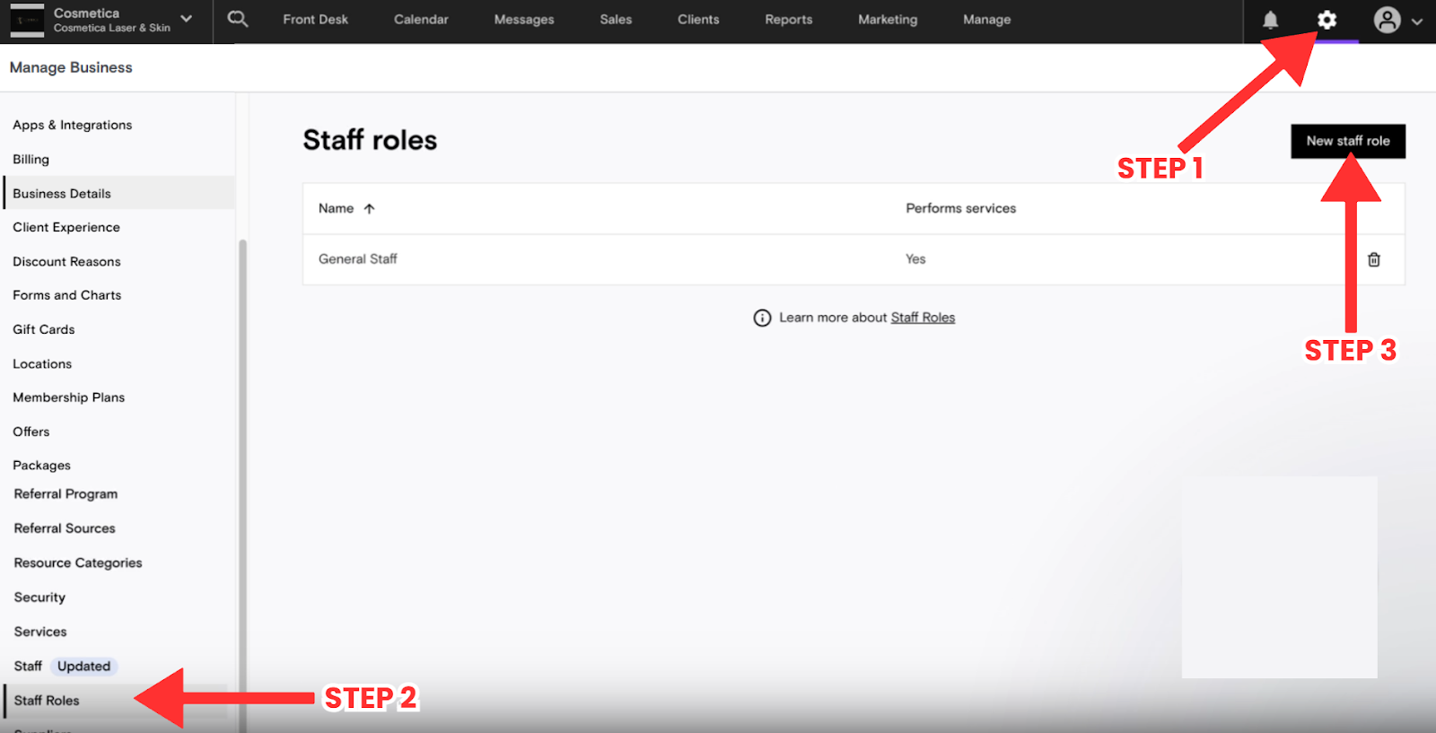The width and height of the screenshot is (1436, 733).
Task: Open Billing in the sidebar
Action: [31, 159]
